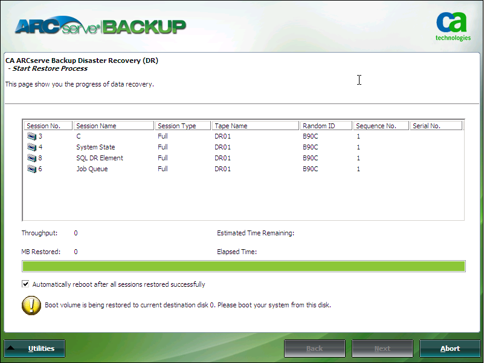
Task: Select the 'Job Queue' session row
Action: click(244, 169)
